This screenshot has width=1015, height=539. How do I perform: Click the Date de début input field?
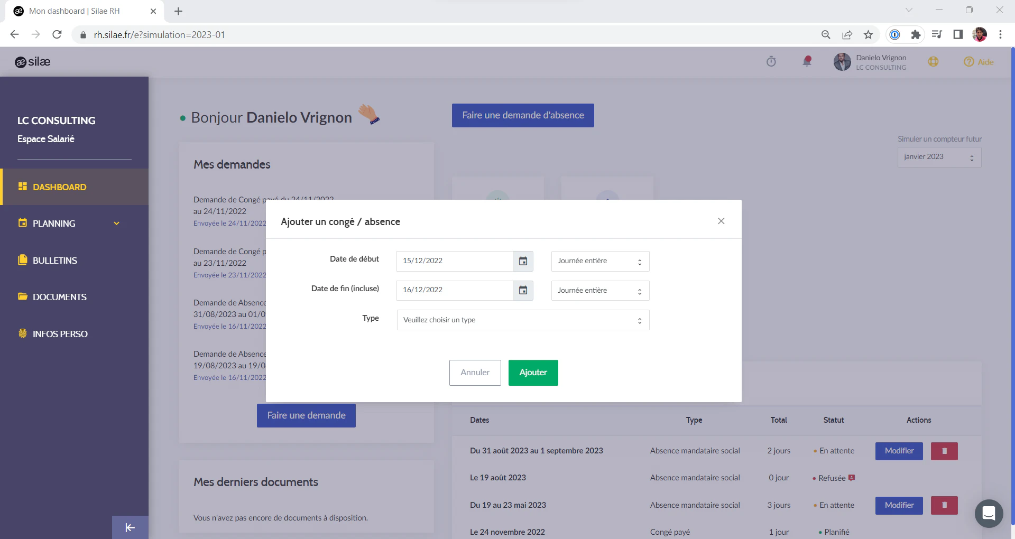[x=455, y=261]
